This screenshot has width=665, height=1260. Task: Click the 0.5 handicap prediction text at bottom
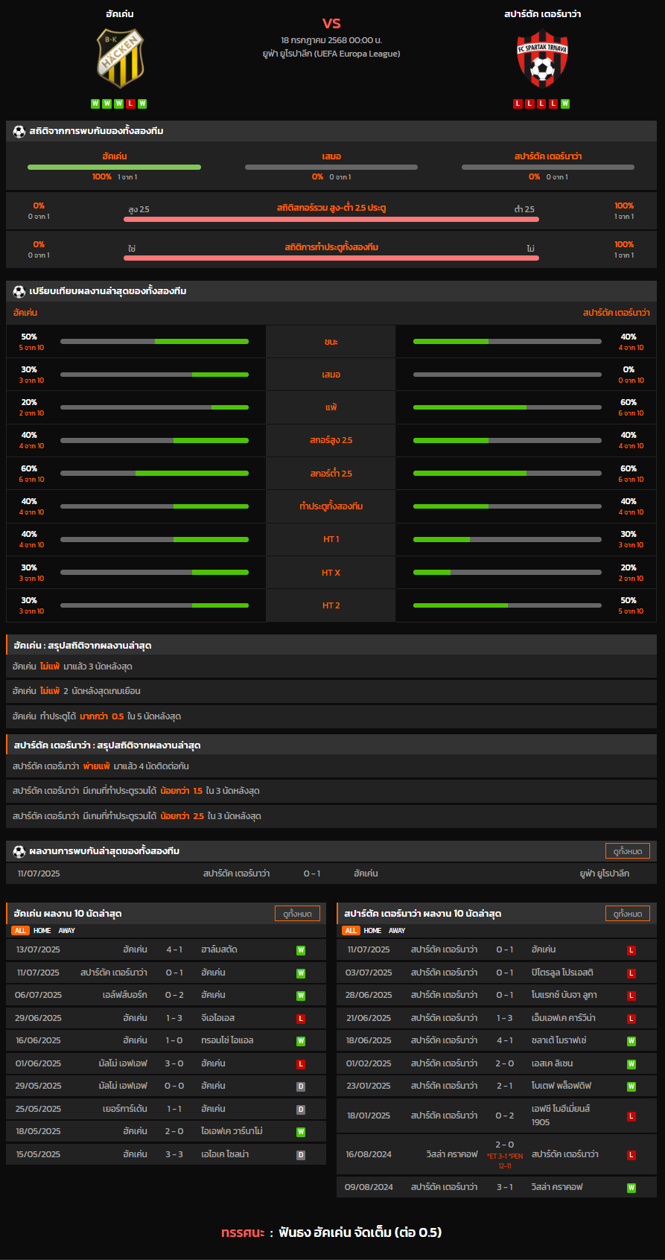point(360,1232)
